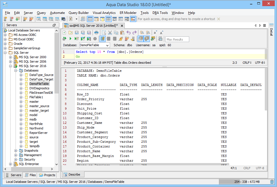
Task: Open the Database dropdown showing DemoFileTable
Action: coord(94,45)
